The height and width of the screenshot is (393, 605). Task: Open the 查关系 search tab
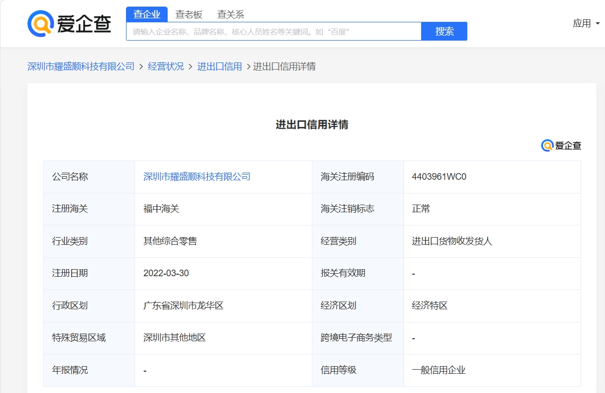(x=231, y=14)
